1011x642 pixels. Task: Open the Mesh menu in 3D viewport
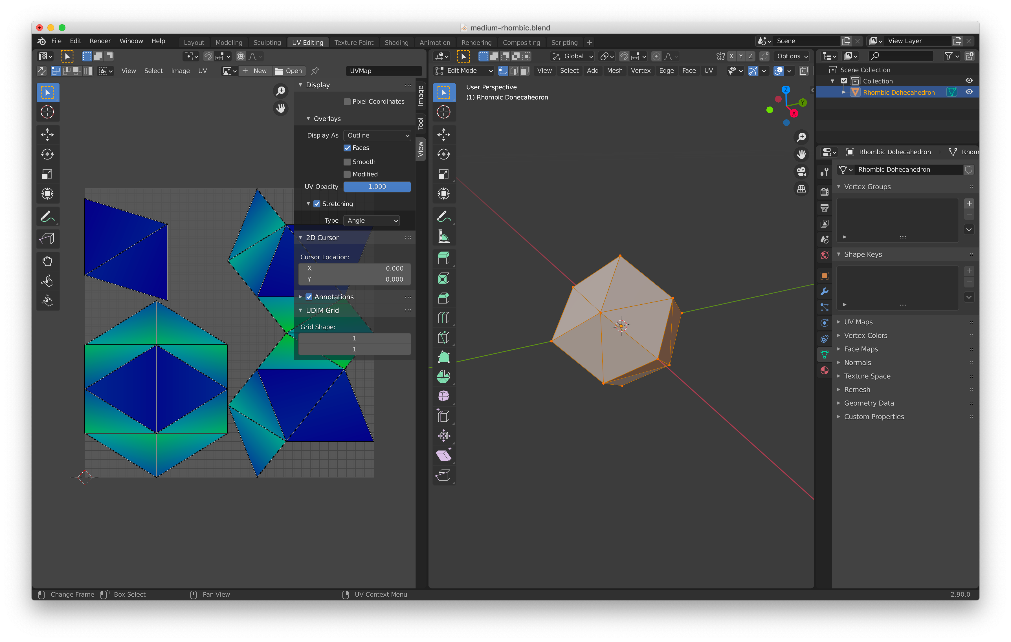click(614, 70)
